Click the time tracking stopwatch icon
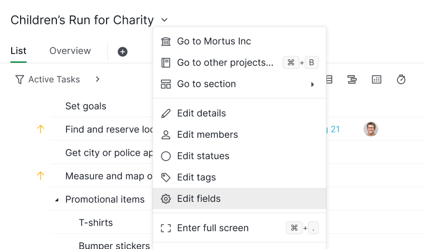 [x=401, y=79]
